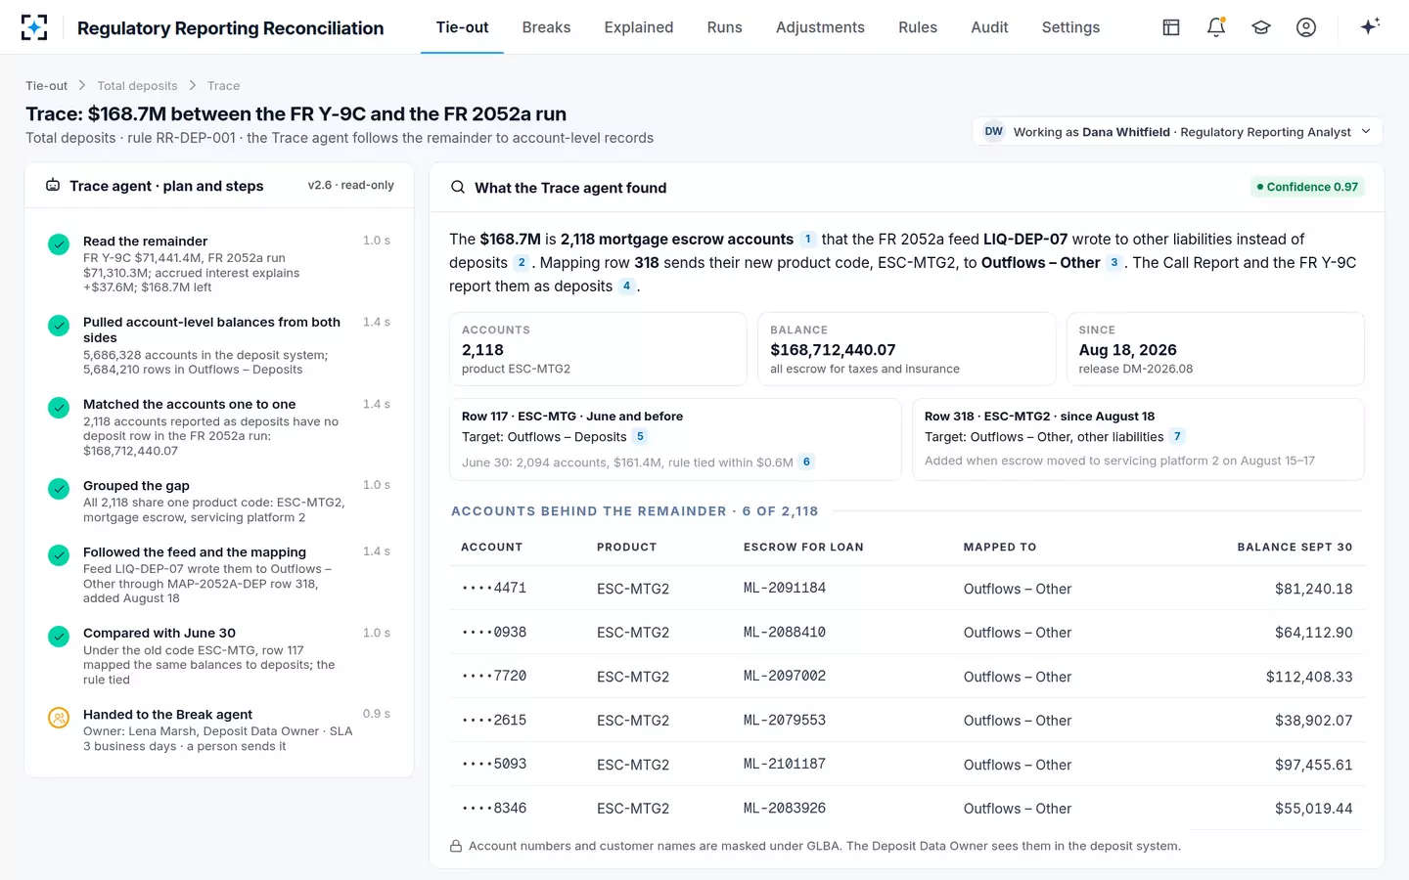Open citation 6 in the June 30 line
1409x880 pixels.
pos(806,462)
